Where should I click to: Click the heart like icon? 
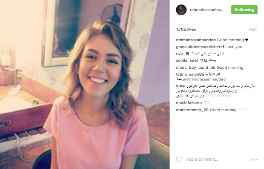point(179,159)
